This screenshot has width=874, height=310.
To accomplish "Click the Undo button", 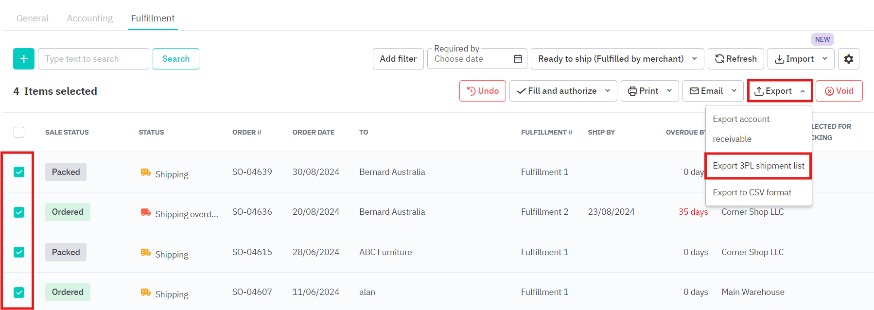I will [482, 91].
